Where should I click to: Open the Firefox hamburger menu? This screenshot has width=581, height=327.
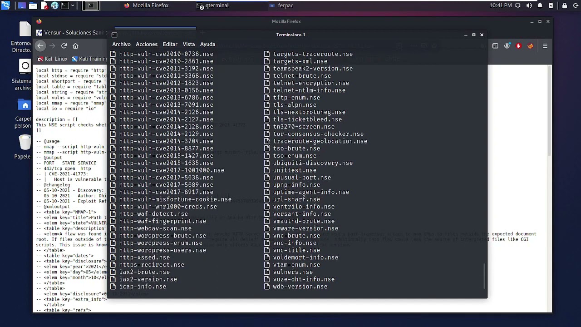pyautogui.click(x=545, y=46)
